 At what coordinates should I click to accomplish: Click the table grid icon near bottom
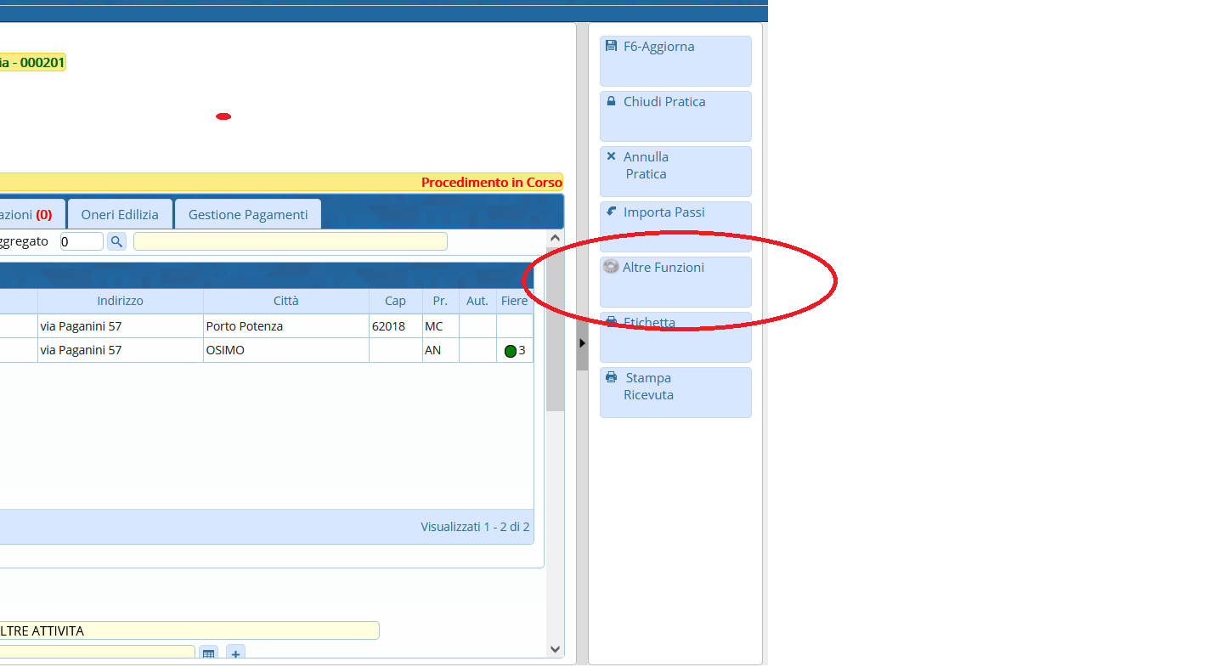point(208,654)
